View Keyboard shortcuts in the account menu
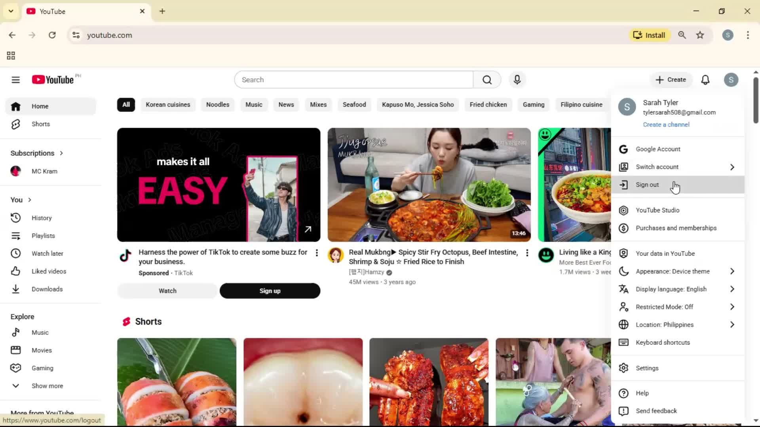 [x=663, y=342]
